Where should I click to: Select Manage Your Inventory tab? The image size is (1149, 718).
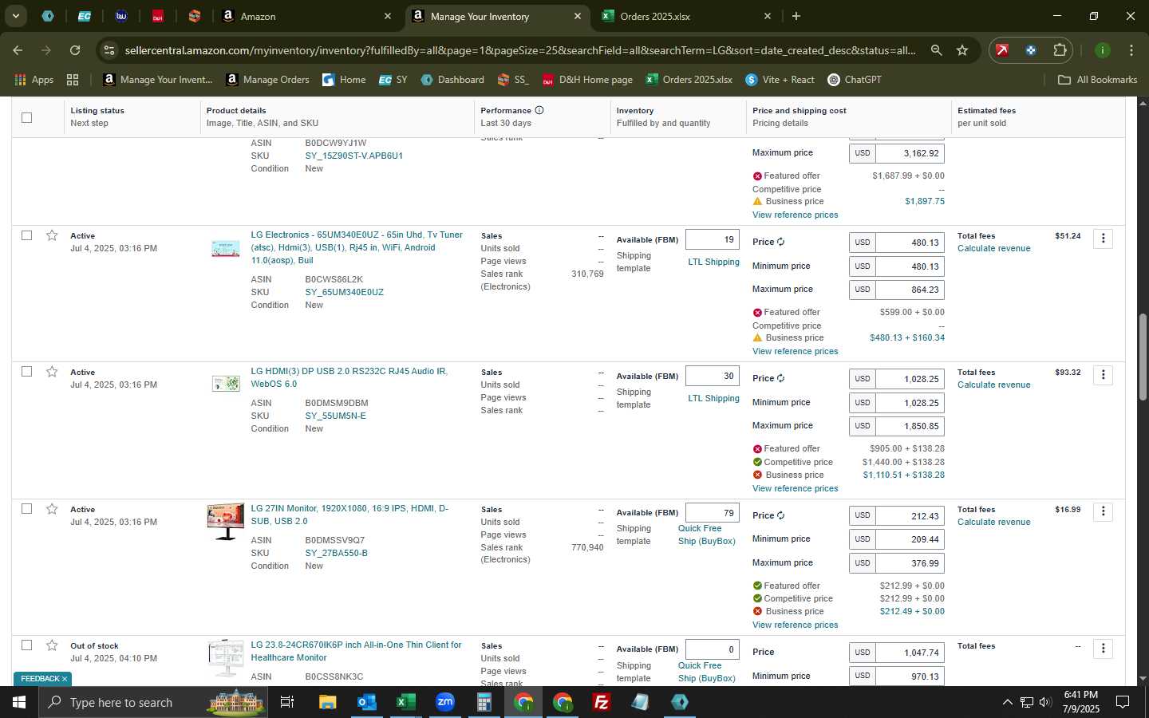point(496,16)
